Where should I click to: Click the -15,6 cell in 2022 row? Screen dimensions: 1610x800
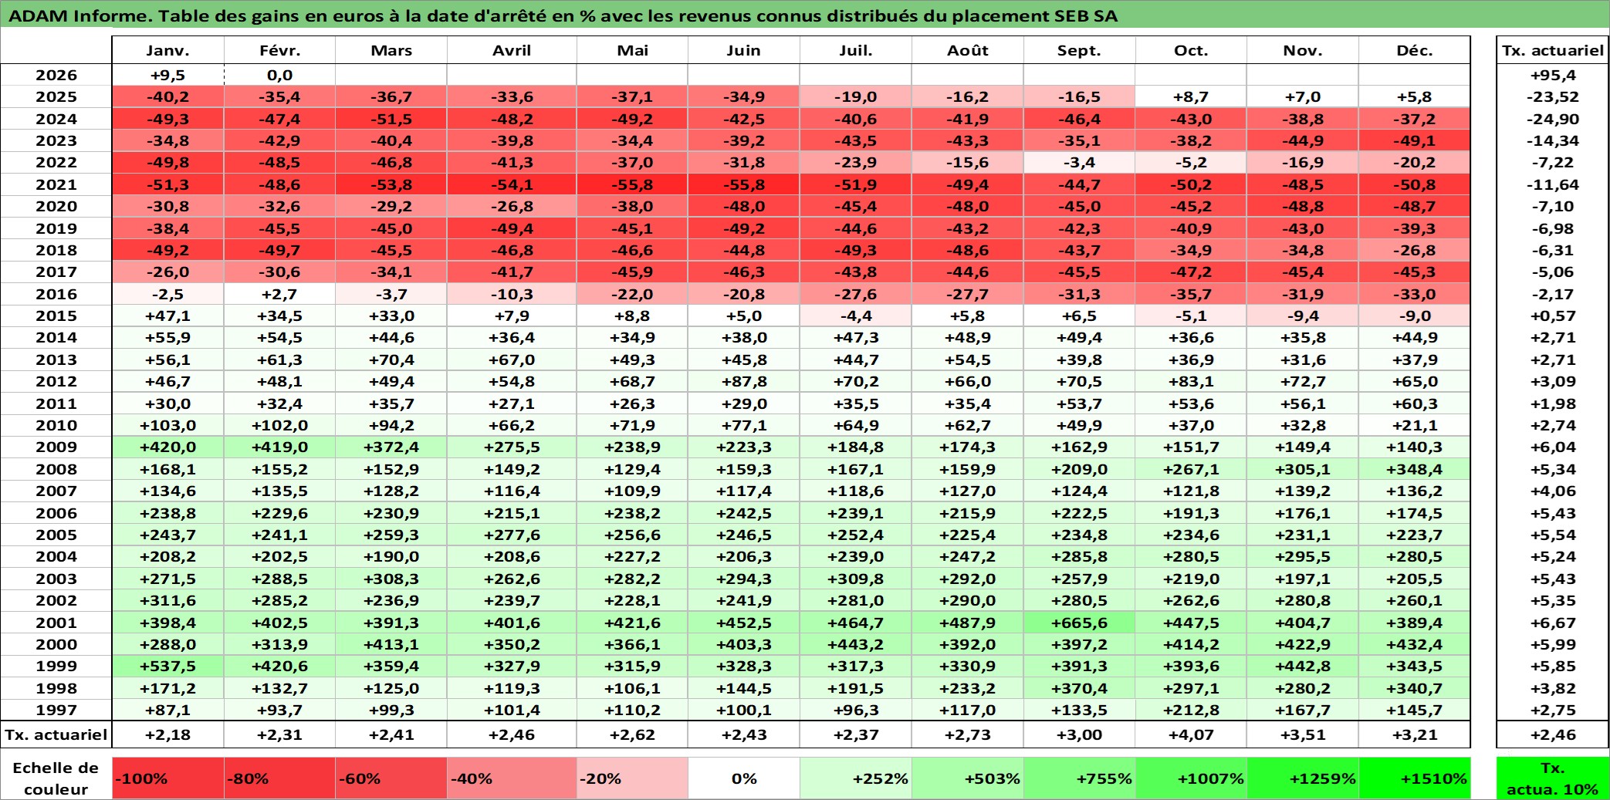[968, 162]
